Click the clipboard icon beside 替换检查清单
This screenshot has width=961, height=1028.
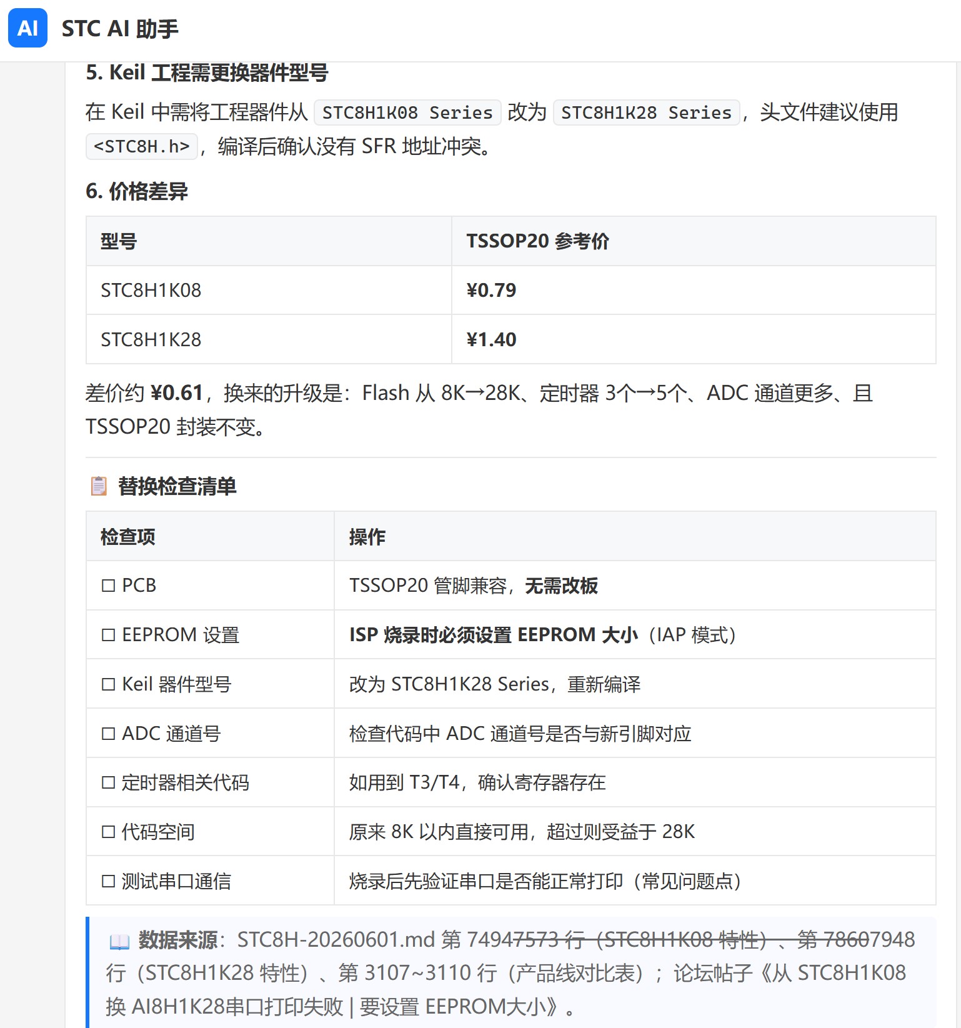[99, 486]
